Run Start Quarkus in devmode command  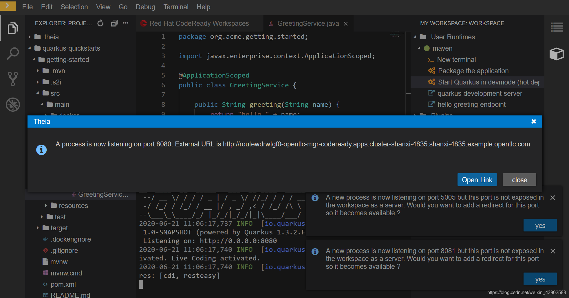477,82
